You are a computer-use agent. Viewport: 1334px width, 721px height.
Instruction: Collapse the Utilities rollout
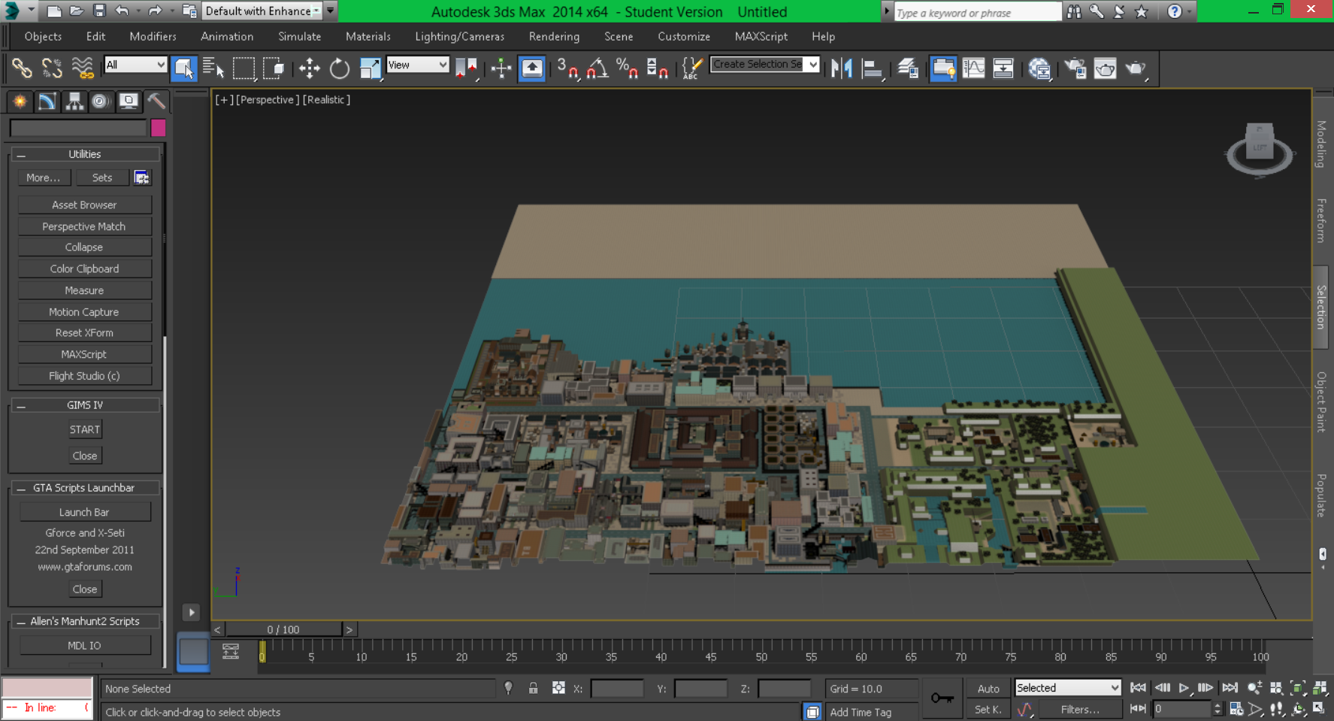pyautogui.click(x=85, y=154)
